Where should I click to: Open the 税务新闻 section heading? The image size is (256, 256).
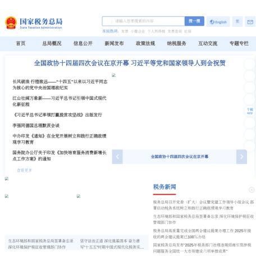164,187
